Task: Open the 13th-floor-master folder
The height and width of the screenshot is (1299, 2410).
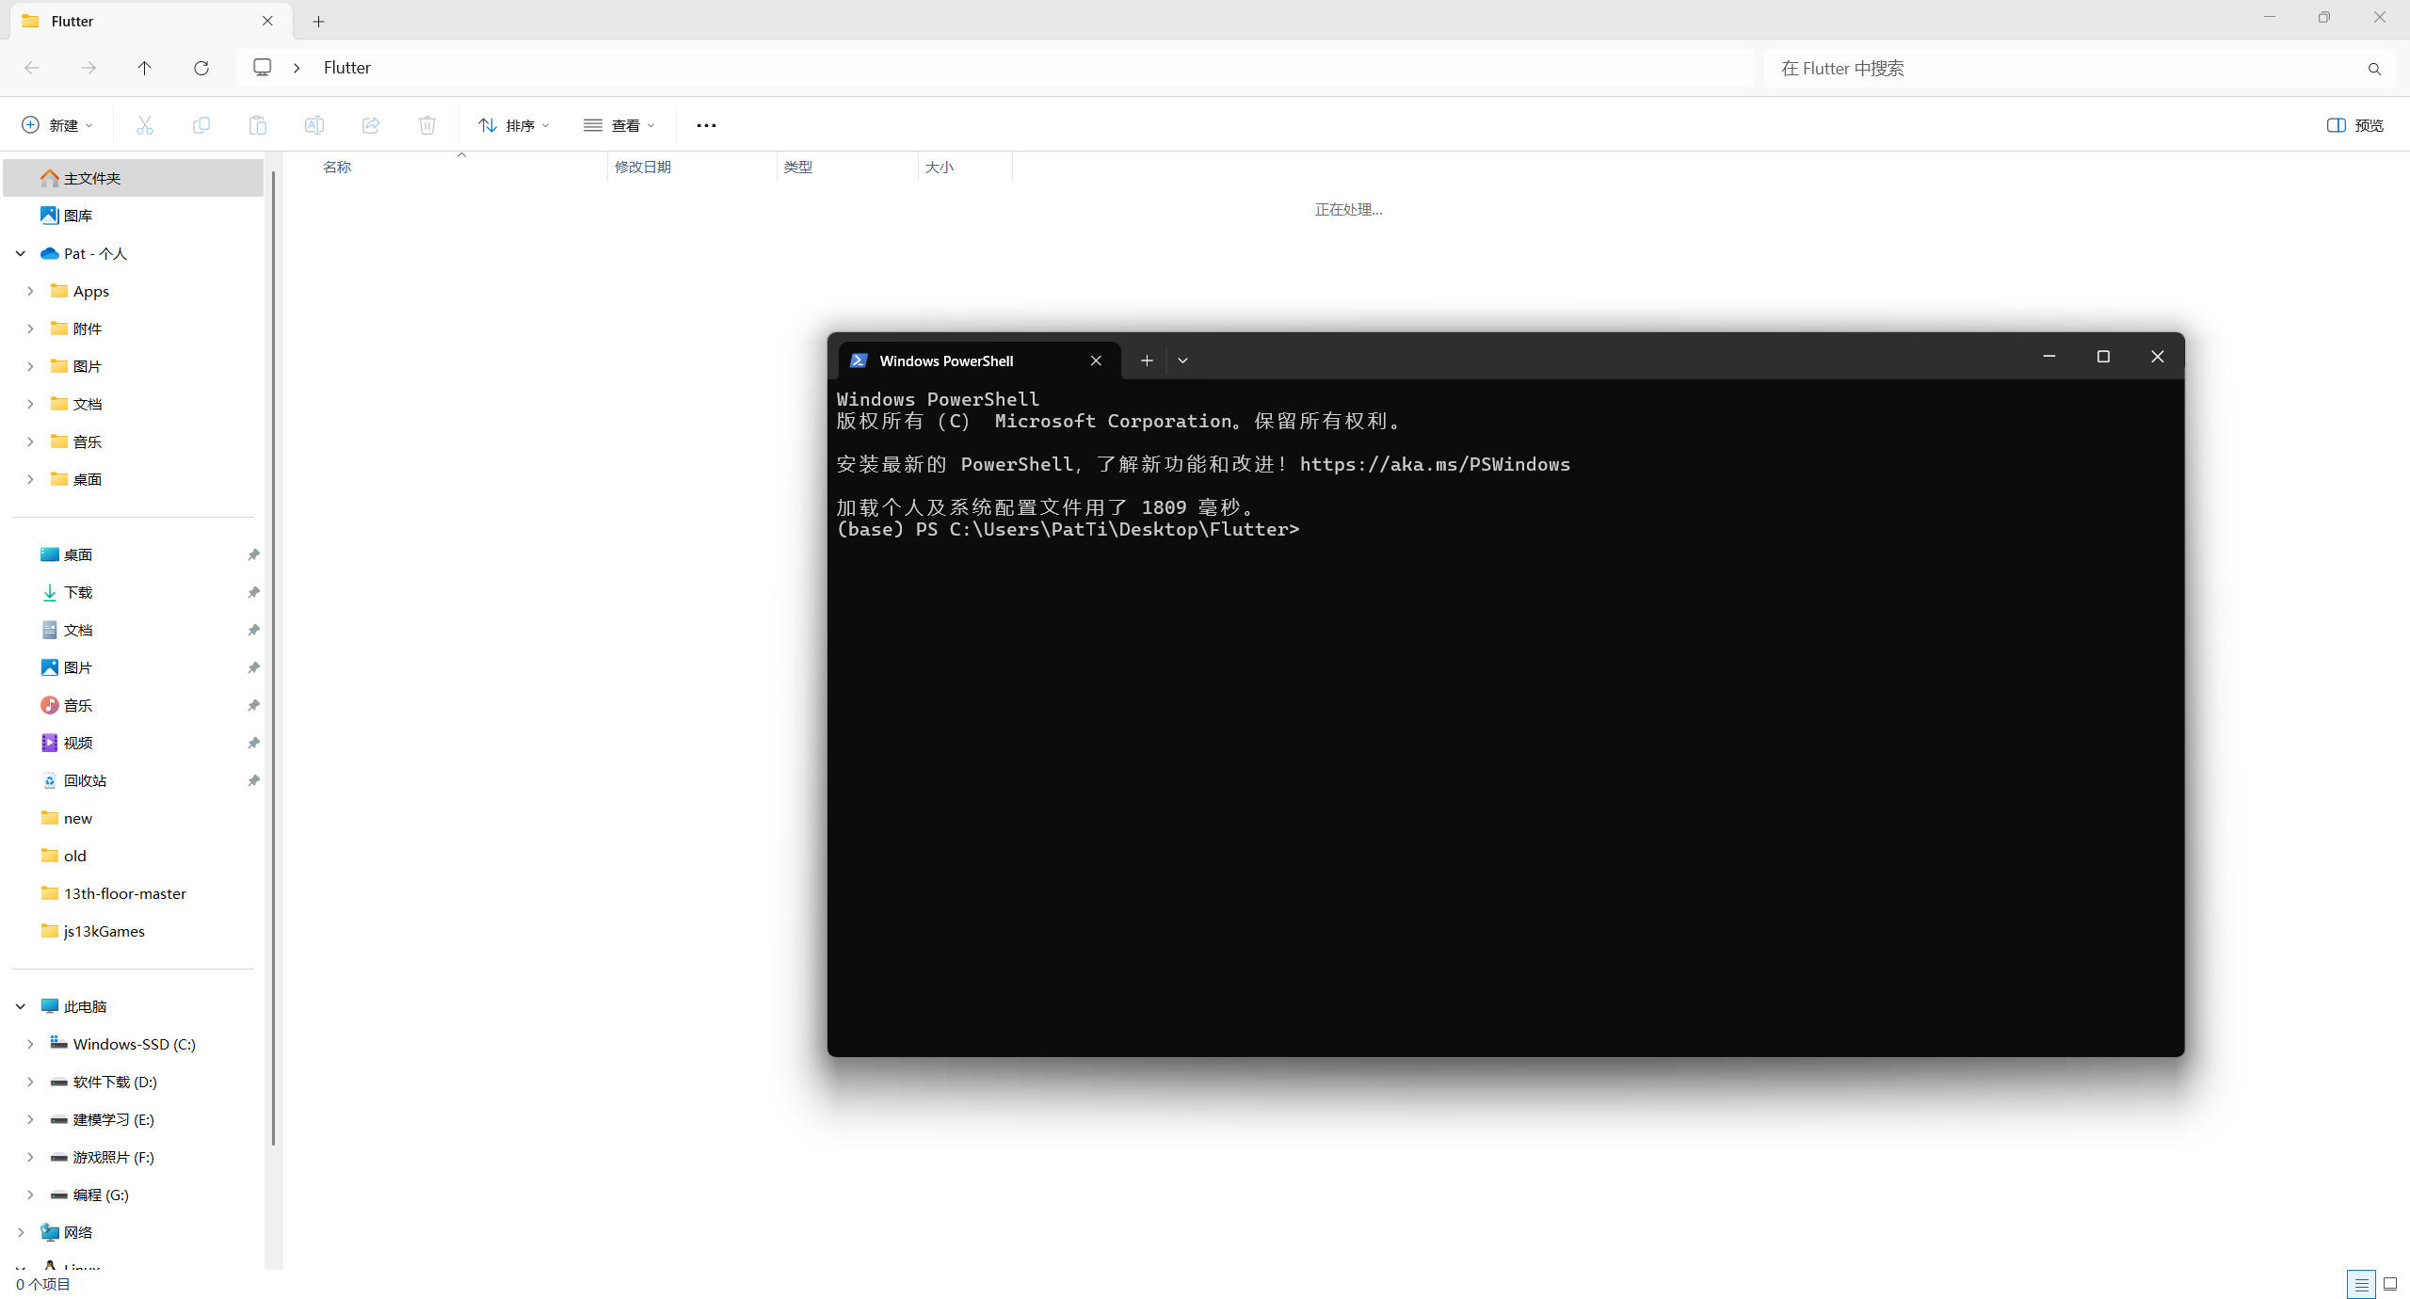Action: click(x=125, y=893)
